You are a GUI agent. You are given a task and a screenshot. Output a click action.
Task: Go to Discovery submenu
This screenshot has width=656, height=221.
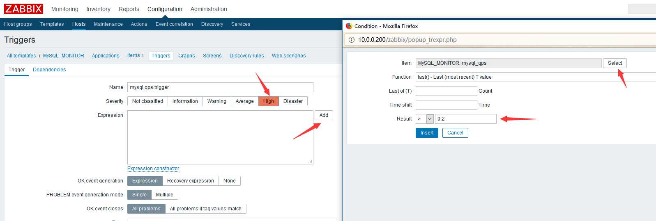point(212,24)
